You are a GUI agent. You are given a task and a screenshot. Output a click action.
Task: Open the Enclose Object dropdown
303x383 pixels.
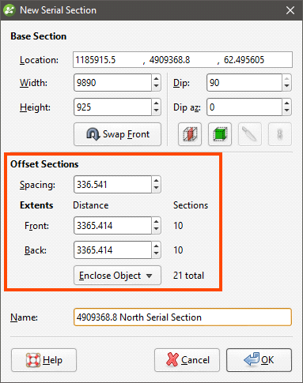click(x=117, y=276)
